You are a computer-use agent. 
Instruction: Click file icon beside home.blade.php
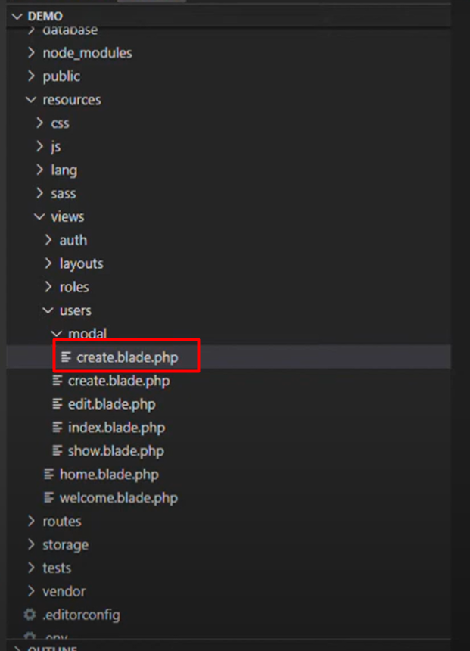coord(49,474)
